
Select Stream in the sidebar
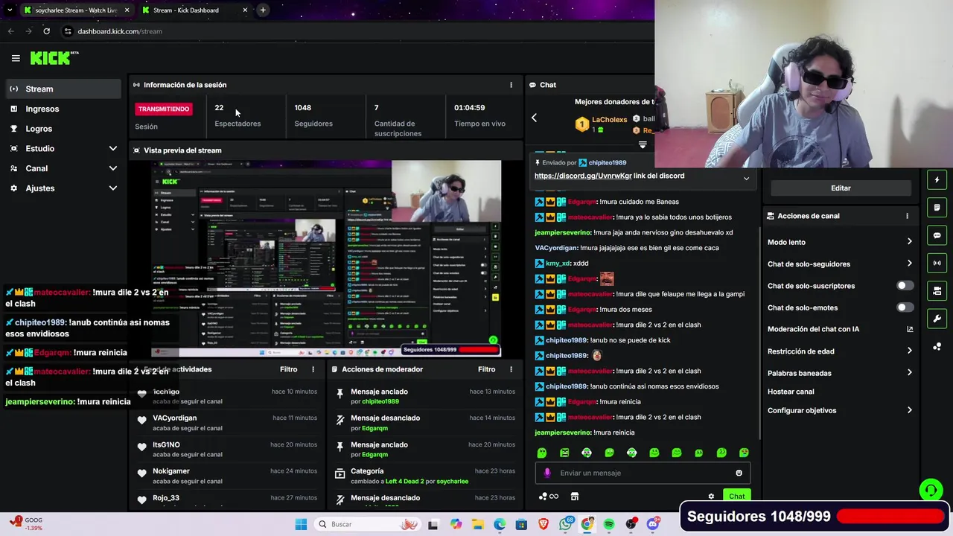[x=62, y=89]
